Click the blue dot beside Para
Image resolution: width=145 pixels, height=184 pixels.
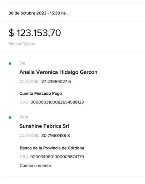(x=10, y=117)
